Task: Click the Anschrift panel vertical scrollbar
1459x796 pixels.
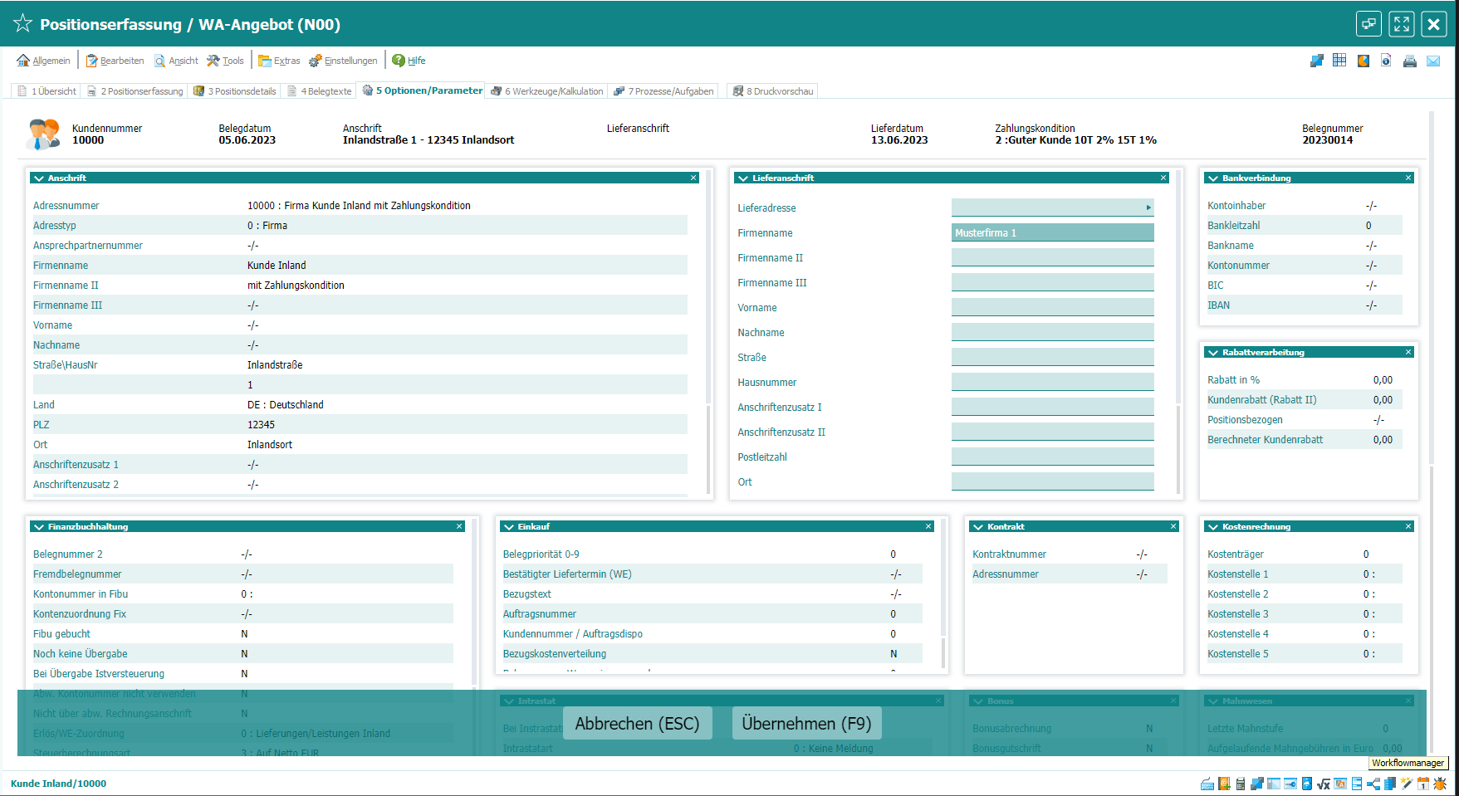Action: tap(708, 332)
